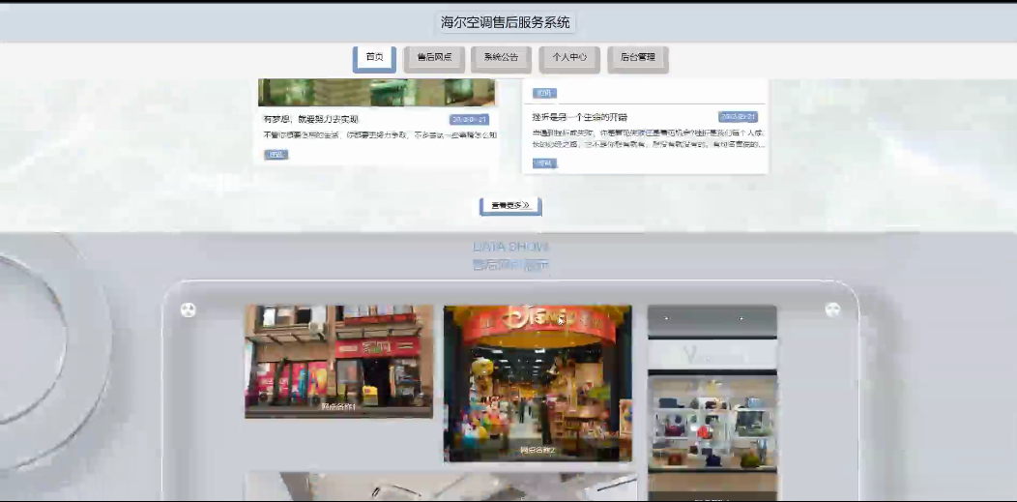Open article 挫折是另一个生命的开始
1017x502 pixels.
tap(580, 117)
